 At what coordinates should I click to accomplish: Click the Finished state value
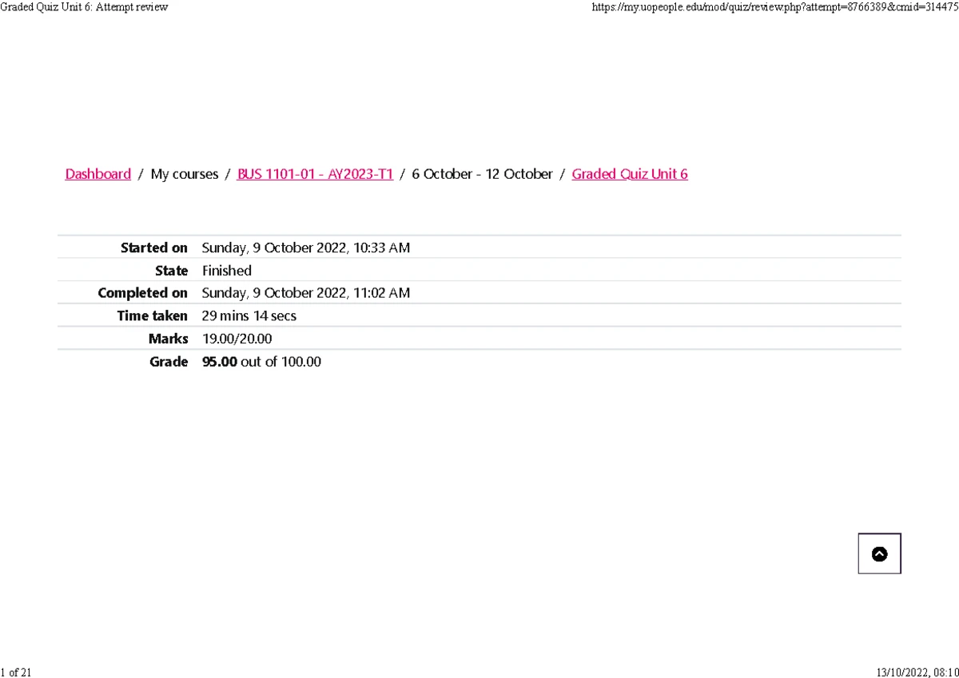[227, 271]
